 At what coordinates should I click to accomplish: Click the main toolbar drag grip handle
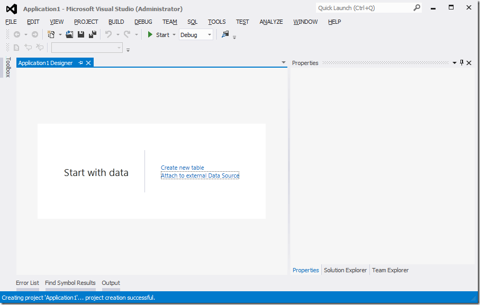[x=7, y=34]
